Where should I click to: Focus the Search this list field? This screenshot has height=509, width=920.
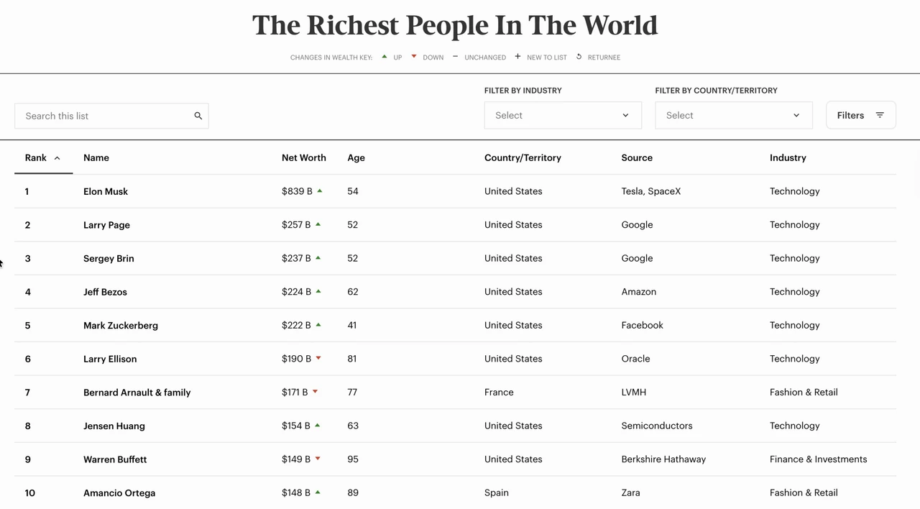tap(111, 116)
